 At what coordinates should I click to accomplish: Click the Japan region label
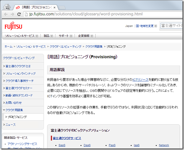129,26
